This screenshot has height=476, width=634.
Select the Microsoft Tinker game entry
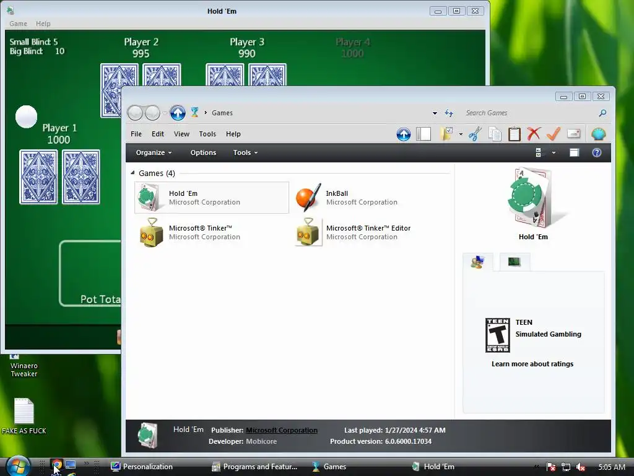click(212, 232)
